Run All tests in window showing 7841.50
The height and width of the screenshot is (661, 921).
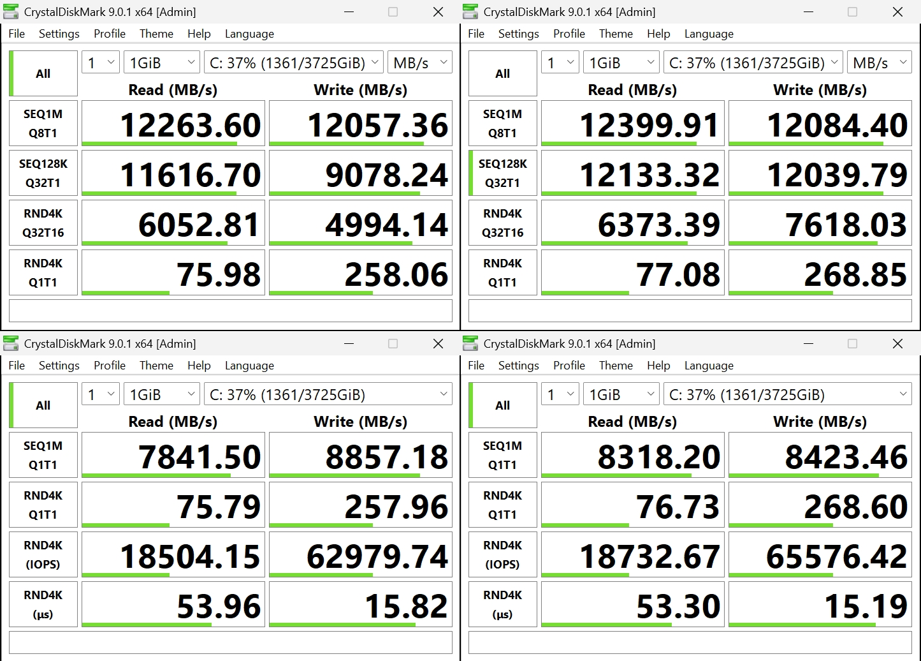coord(43,405)
